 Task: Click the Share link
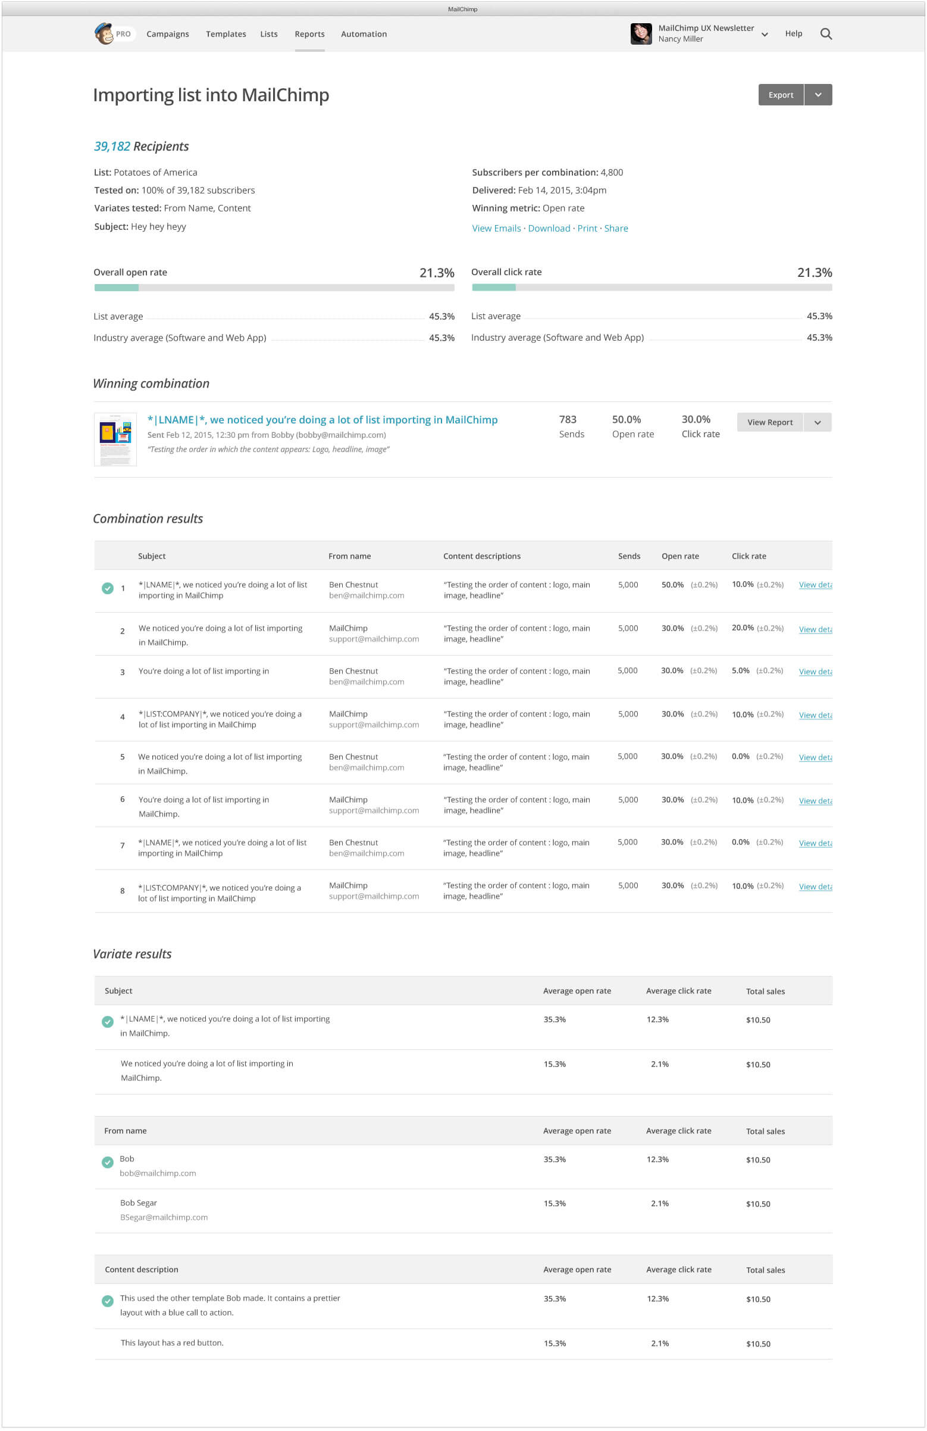tap(616, 229)
